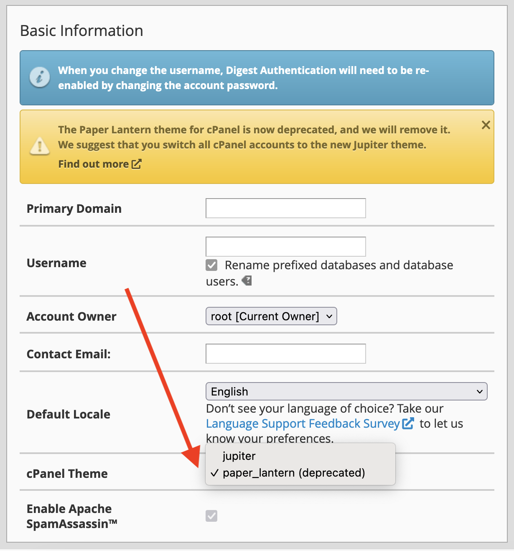Dismiss the Paper Lantern deprecation warning
The height and width of the screenshot is (551, 514).
pos(486,125)
